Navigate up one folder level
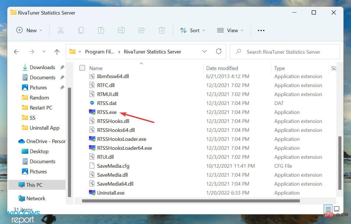This screenshot has height=224, width=351. (57, 52)
